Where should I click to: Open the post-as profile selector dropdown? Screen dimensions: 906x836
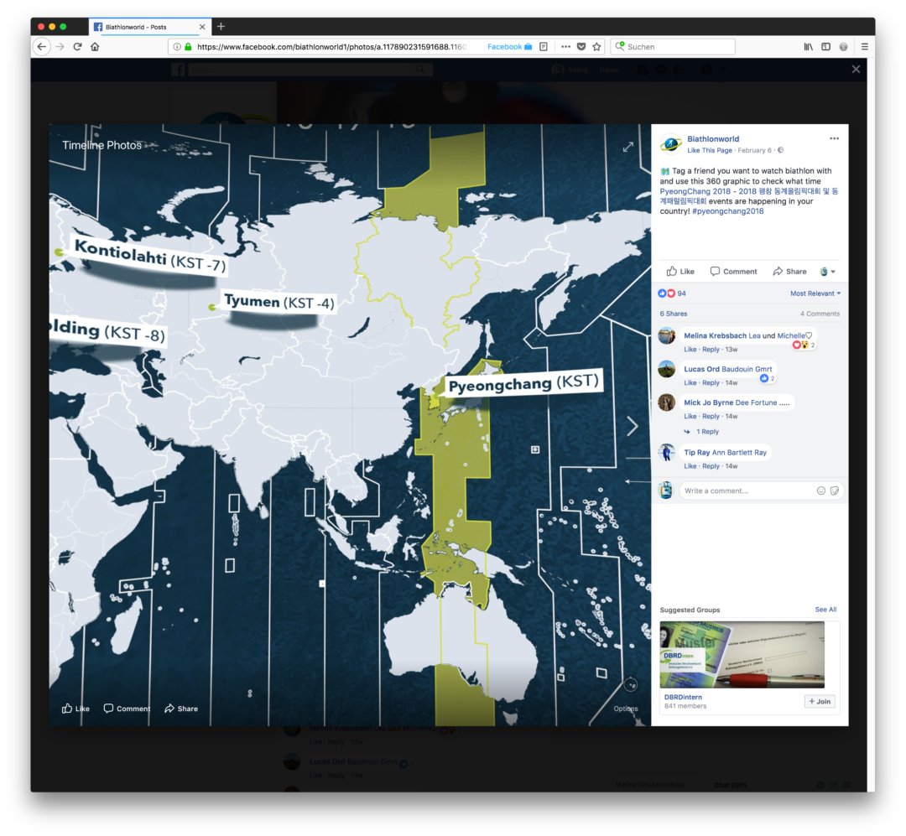point(827,272)
